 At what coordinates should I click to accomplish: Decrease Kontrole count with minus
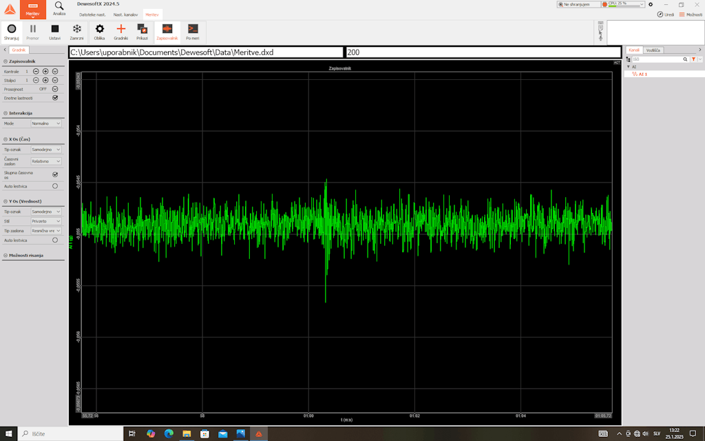[36, 72]
